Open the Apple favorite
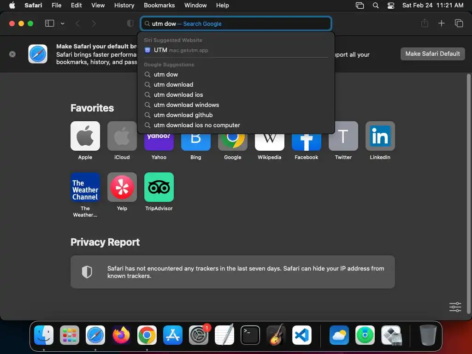 85,136
